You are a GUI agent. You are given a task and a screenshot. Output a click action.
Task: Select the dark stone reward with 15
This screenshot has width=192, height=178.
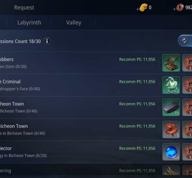tap(171, 108)
